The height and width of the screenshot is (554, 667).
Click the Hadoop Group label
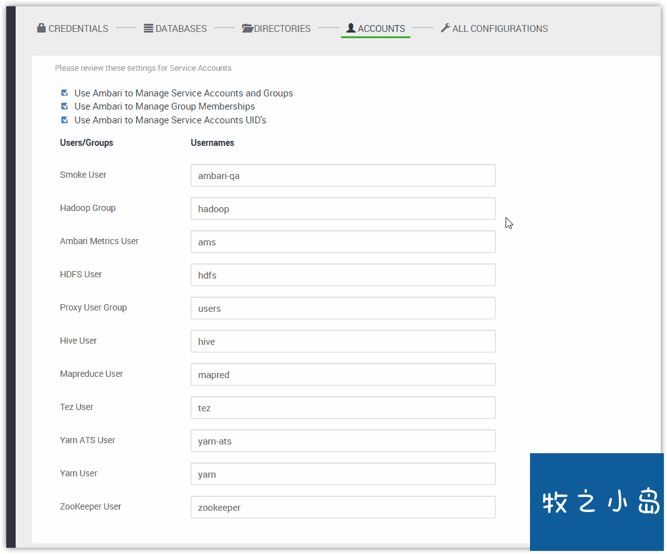pyautogui.click(x=88, y=208)
